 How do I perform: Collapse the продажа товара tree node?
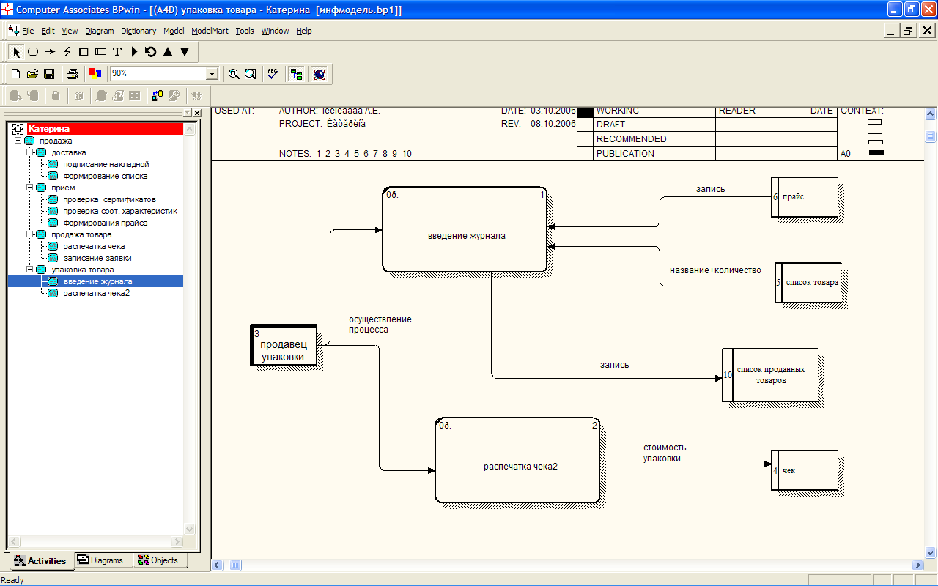[x=30, y=234]
